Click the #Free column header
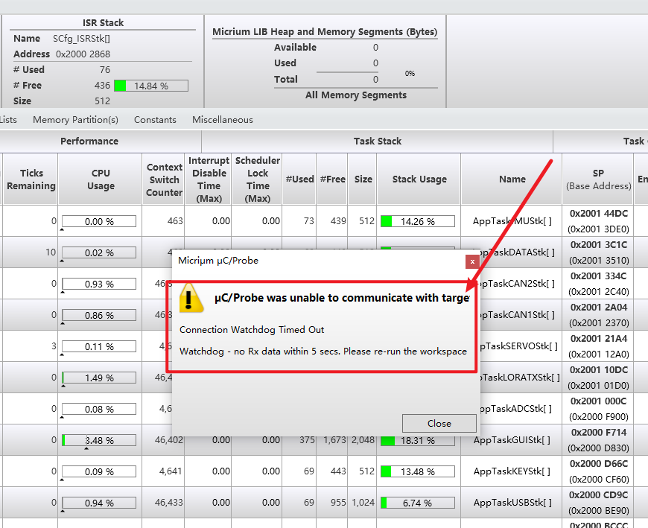Screen dimensions: 648x528 (x=332, y=179)
